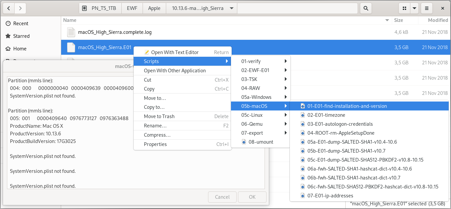Go forward with the right arrow
This screenshot has width=451, height=209.
pyautogui.click(x=20, y=8)
